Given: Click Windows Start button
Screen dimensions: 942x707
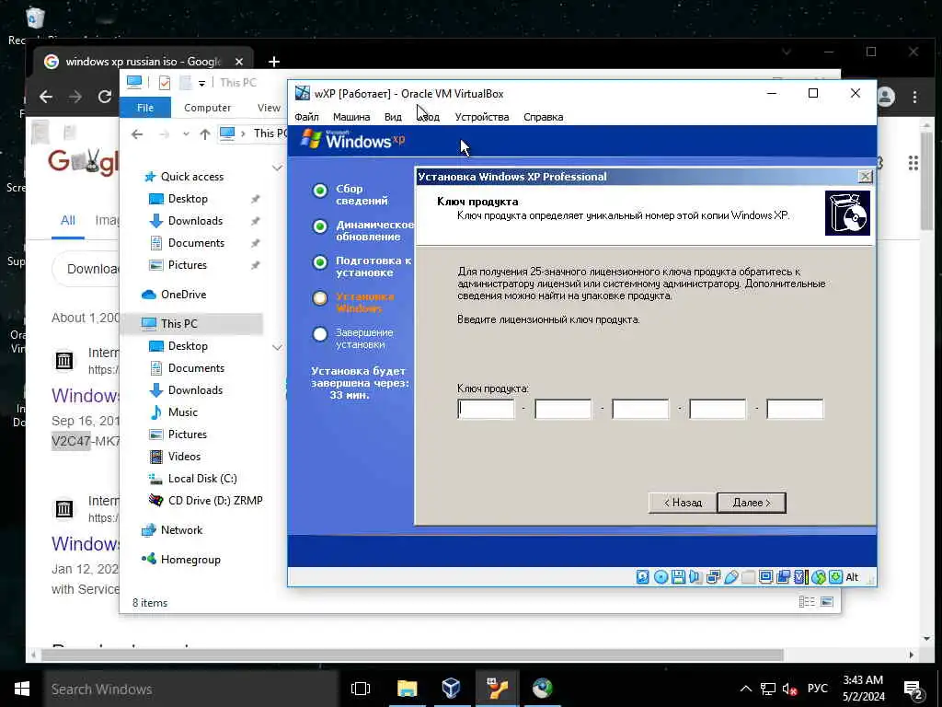Looking at the screenshot, I should tap(22, 689).
